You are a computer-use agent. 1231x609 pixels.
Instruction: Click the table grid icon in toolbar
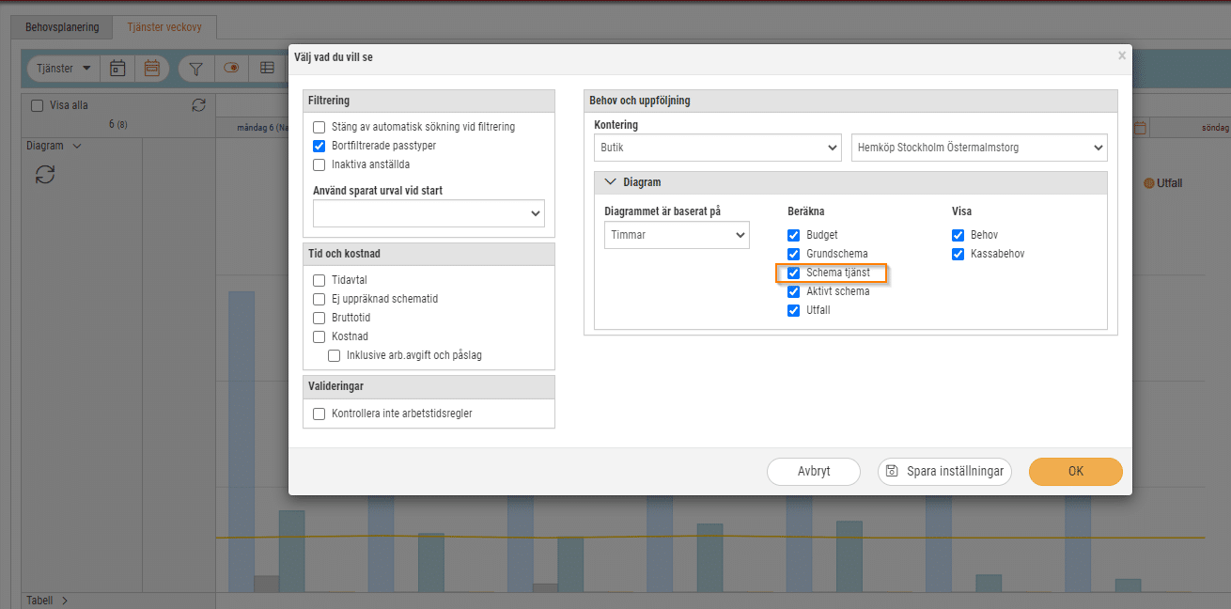click(x=268, y=68)
